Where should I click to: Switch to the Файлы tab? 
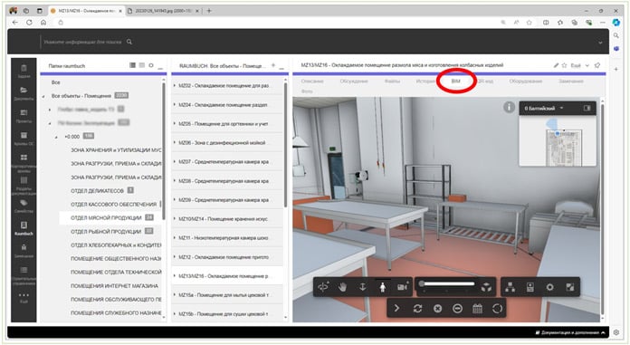point(392,81)
